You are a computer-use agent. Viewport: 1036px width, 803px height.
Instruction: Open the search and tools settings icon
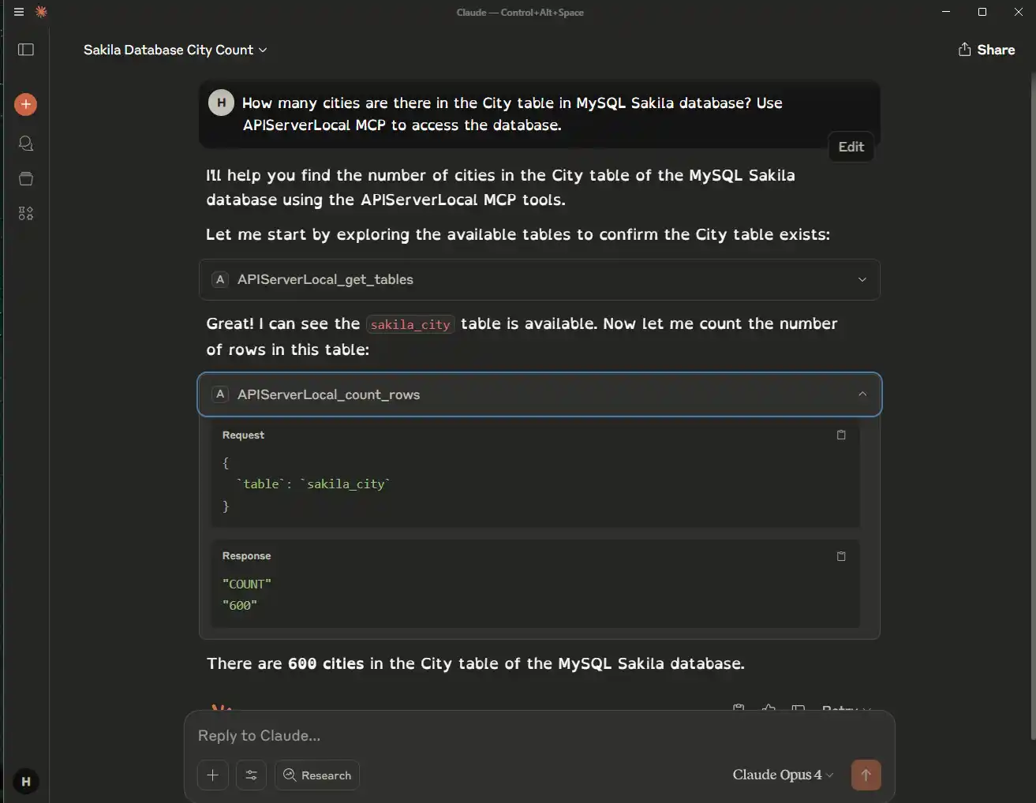click(x=251, y=775)
